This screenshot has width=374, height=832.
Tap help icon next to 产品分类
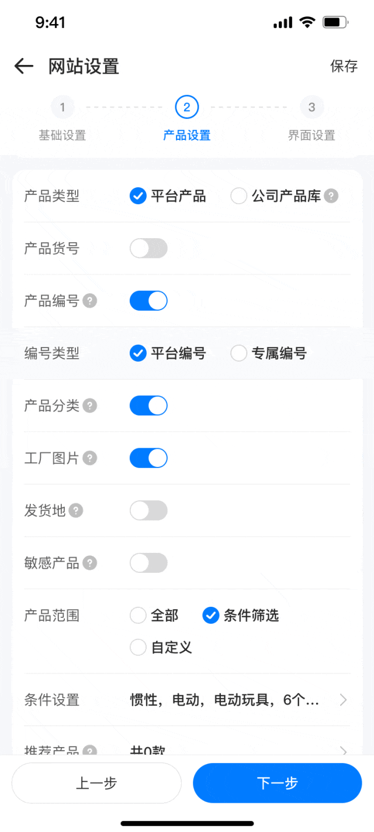pos(89,405)
